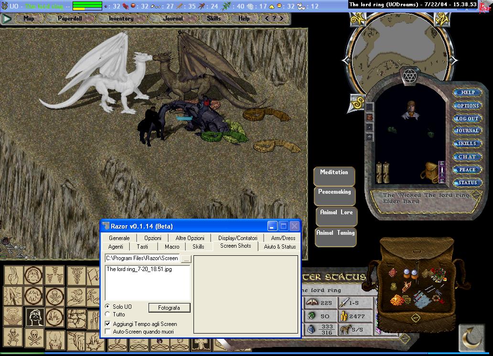Select the 'Tutto' radio option
The height and width of the screenshot is (356, 493).
coord(107,314)
